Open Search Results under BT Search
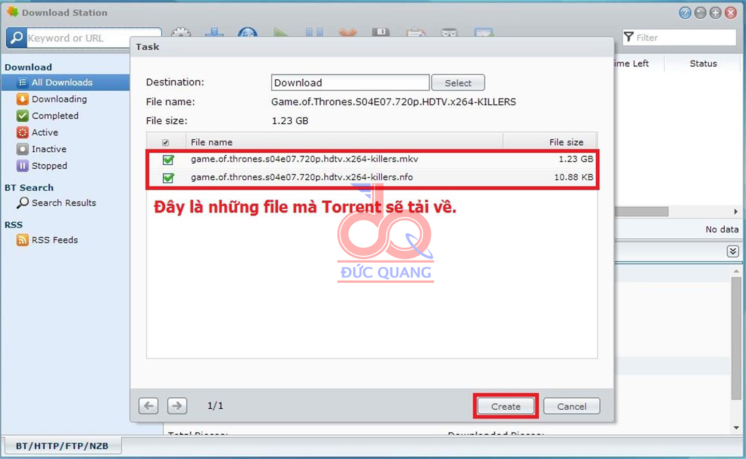The image size is (746, 459). (x=64, y=203)
